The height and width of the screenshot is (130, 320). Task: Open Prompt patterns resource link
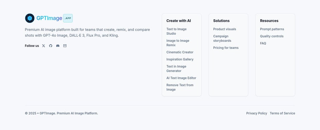(272, 29)
